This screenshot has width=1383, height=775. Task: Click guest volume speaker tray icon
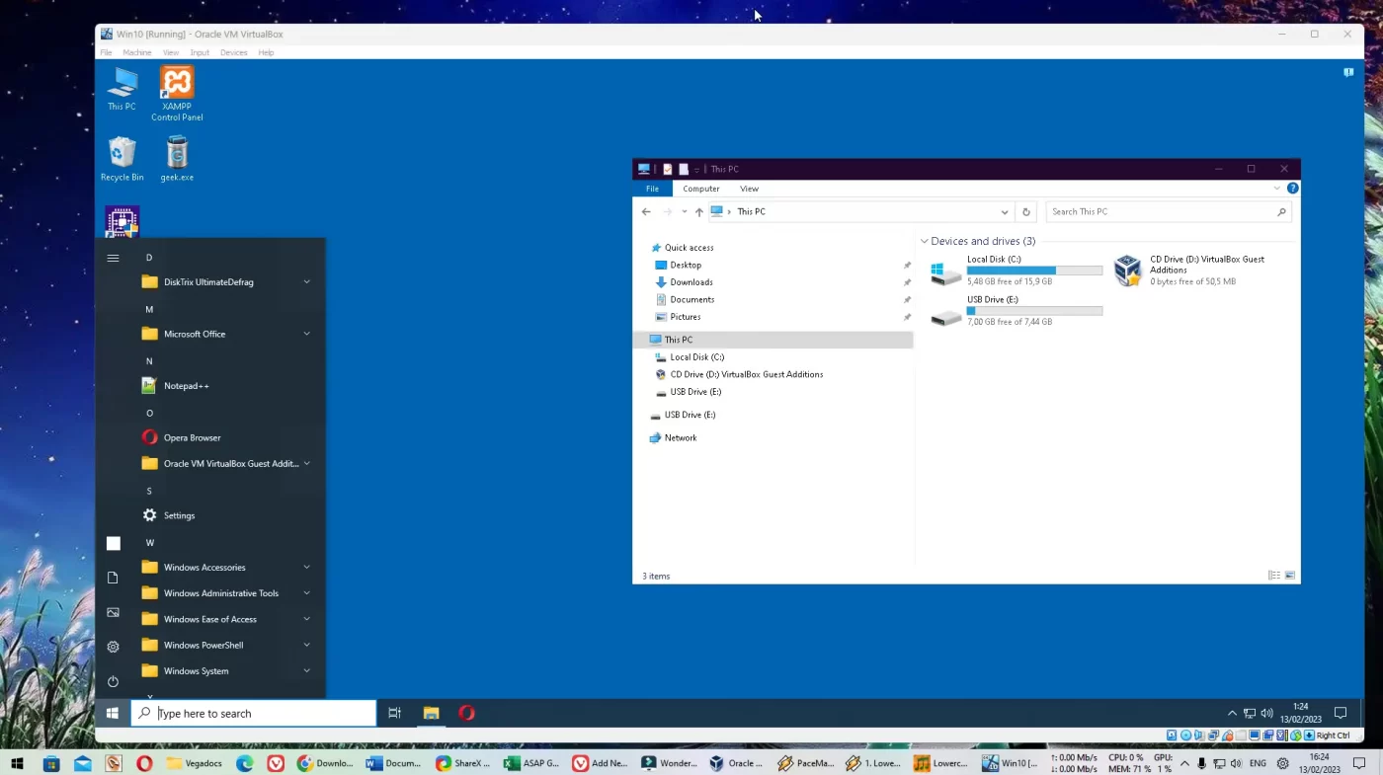pyautogui.click(x=1267, y=713)
